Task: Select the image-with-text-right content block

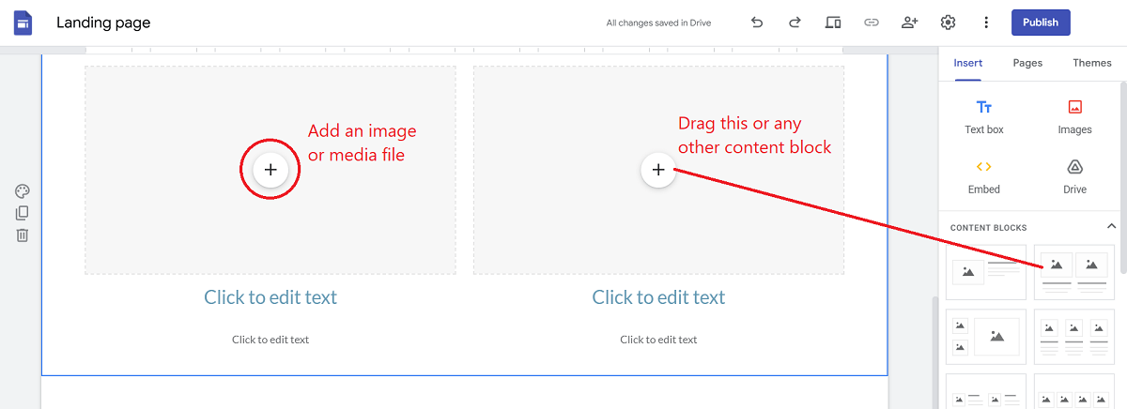Action: (986, 272)
